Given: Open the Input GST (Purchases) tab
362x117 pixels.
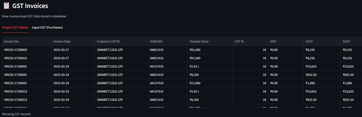Looking at the screenshot, I should point(47,27).
